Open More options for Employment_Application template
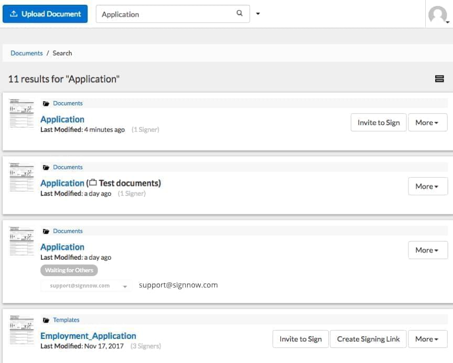Image resolution: width=453 pixels, height=363 pixels. pyautogui.click(x=427, y=339)
